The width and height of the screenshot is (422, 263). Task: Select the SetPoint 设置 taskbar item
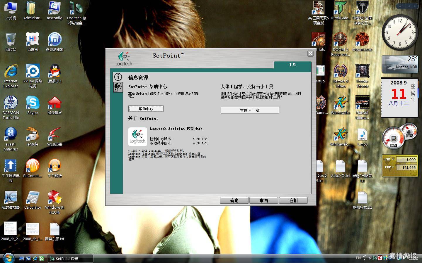tap(70, 259)
